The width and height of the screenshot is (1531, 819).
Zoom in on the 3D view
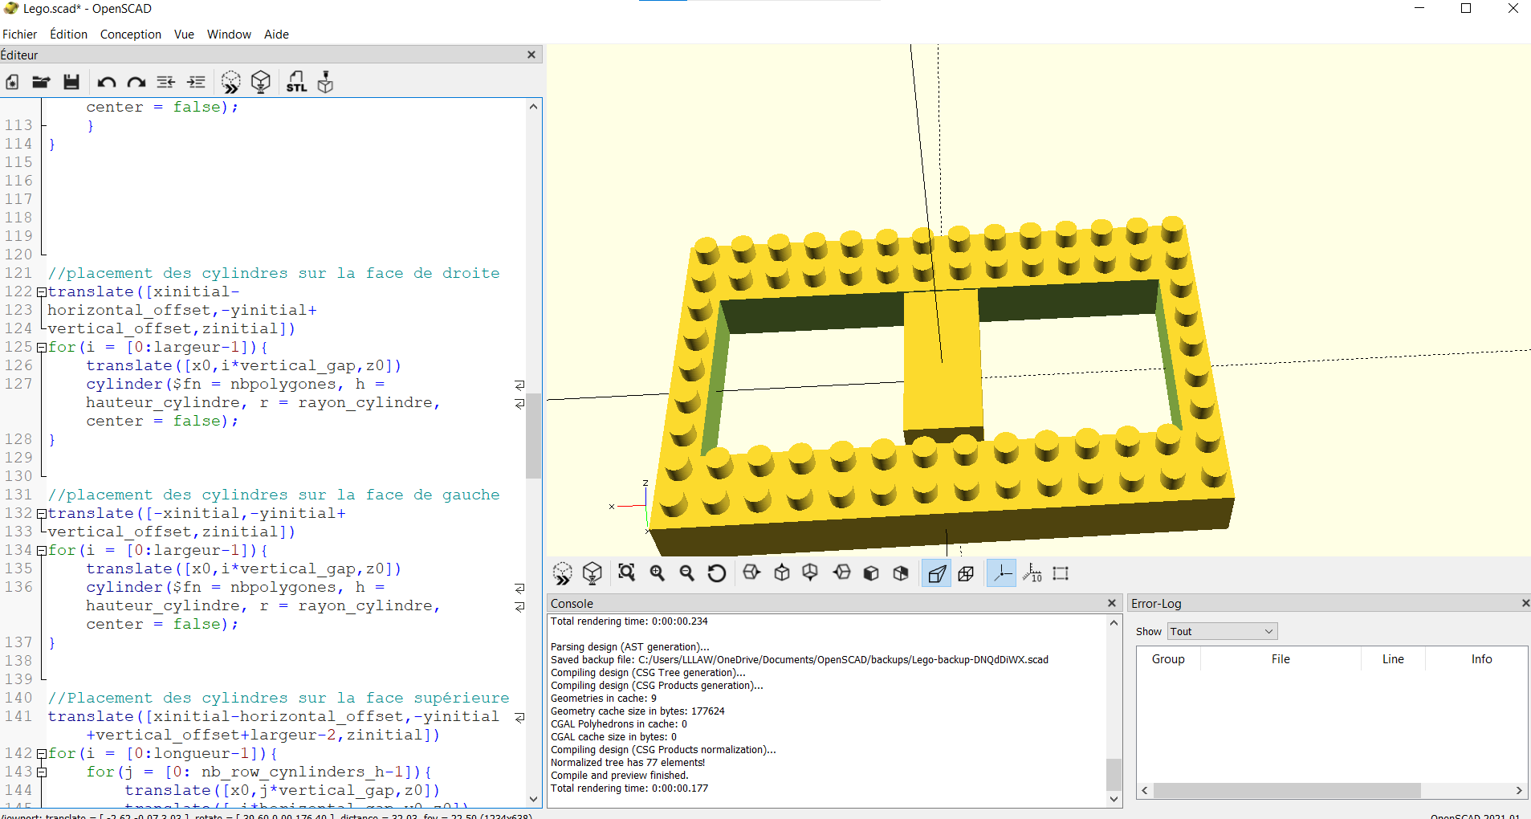tap(658, 573)
